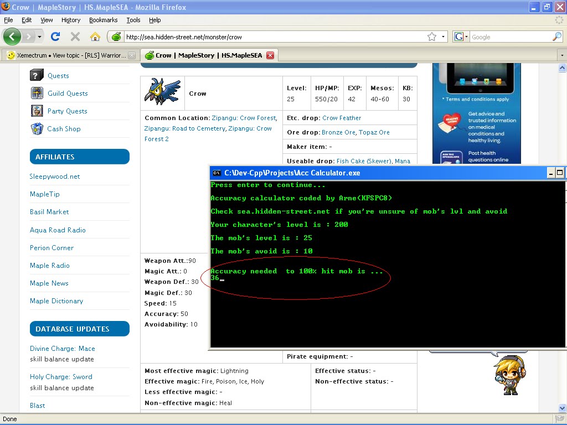
Task: Visit the Sleepywood.net affiliate link
Action: click(55, 177)
